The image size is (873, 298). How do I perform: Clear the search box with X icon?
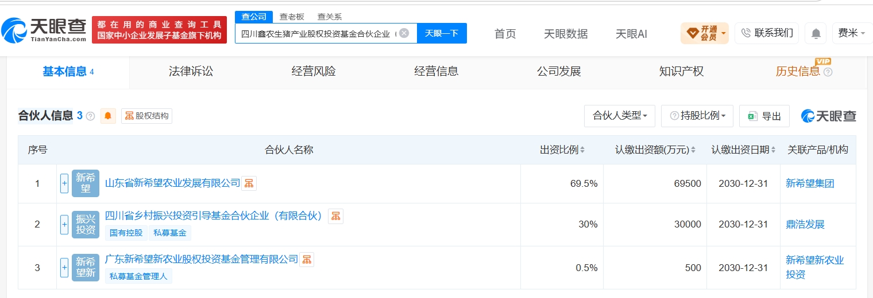pos(404,33)
